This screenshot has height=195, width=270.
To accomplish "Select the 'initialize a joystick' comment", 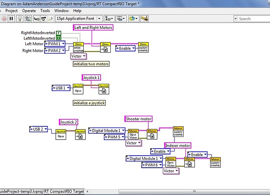I will pyautogui.click(x=89, y=103).
